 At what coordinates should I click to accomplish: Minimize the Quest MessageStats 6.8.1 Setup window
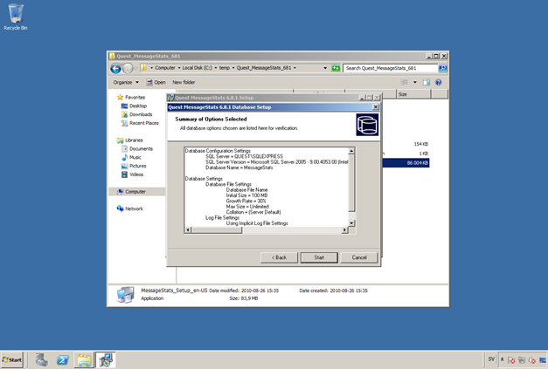coord(363,98)
